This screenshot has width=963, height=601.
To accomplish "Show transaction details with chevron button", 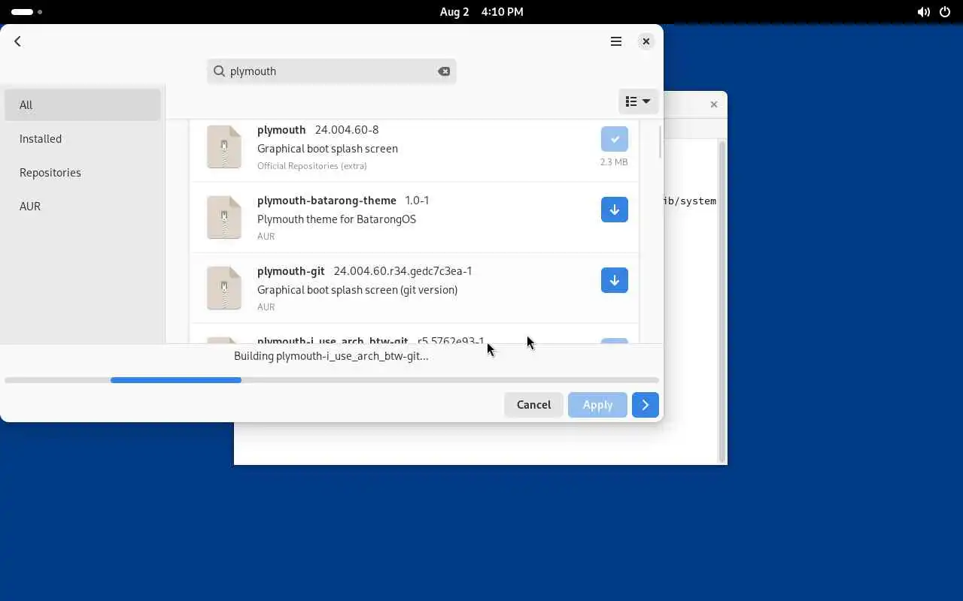I will pos(646,404).
